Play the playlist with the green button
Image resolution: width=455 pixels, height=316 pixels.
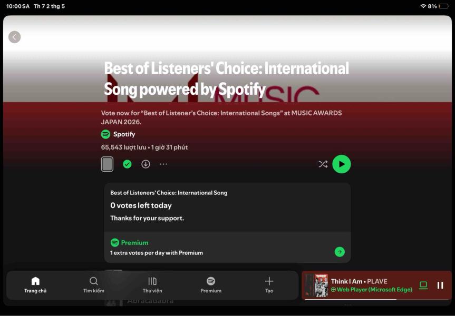(x=342, y=164)
